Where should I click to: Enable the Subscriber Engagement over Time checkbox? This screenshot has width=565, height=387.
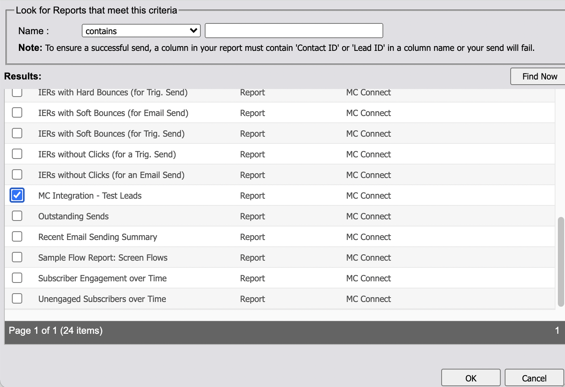17,278
